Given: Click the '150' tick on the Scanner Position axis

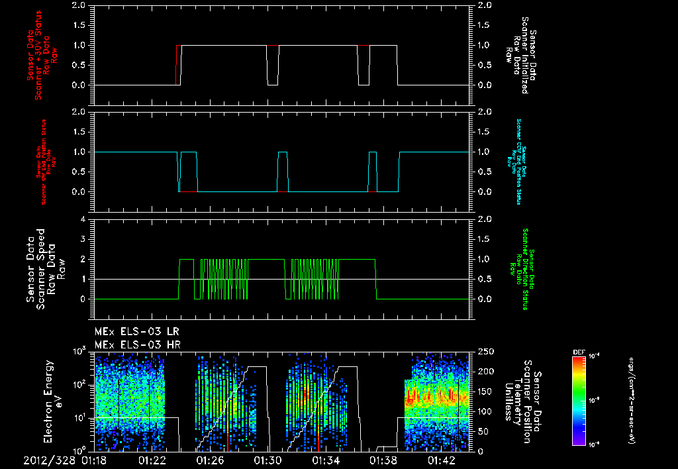Looking at the screenshot, I should click(485, 391).
